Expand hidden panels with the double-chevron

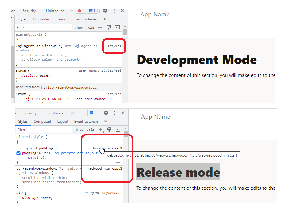coord(72,11)
